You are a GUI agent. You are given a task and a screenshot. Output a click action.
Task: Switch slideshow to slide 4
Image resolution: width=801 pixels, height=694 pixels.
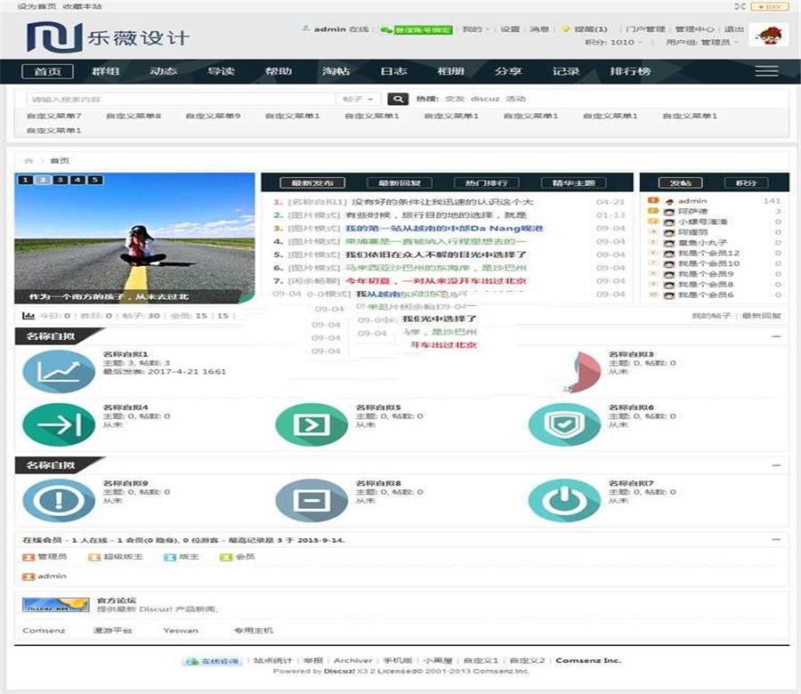tap(77, 180)
